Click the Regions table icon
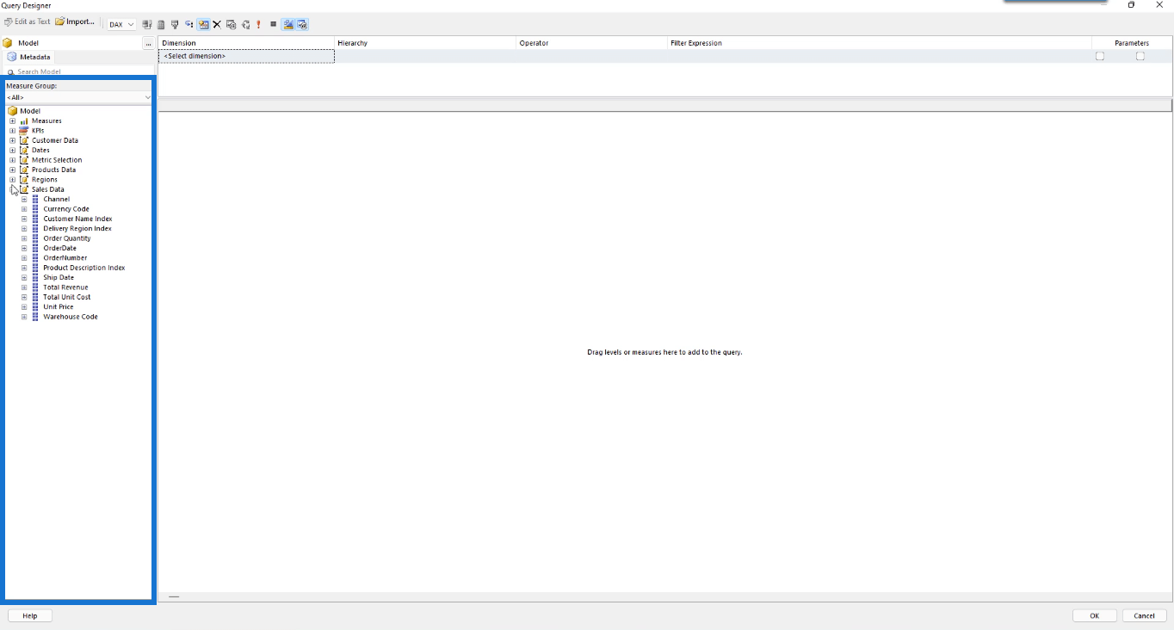This screenshot has height=630, width=1174. point(24,180)
